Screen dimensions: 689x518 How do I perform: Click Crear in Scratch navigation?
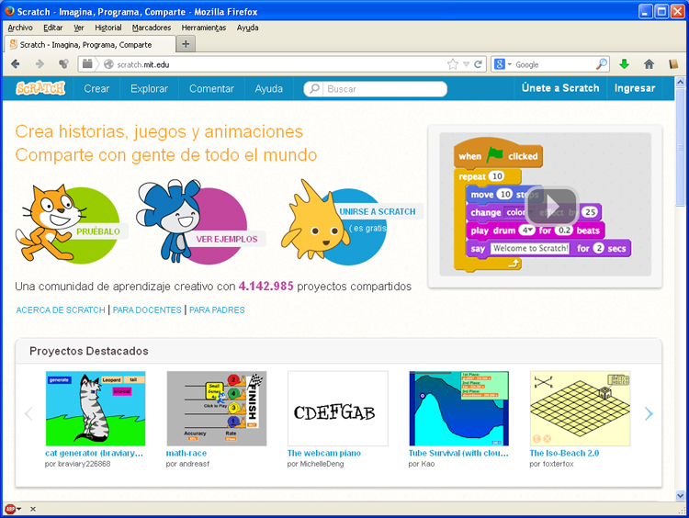pyautogui.click(x=96, y=88)
